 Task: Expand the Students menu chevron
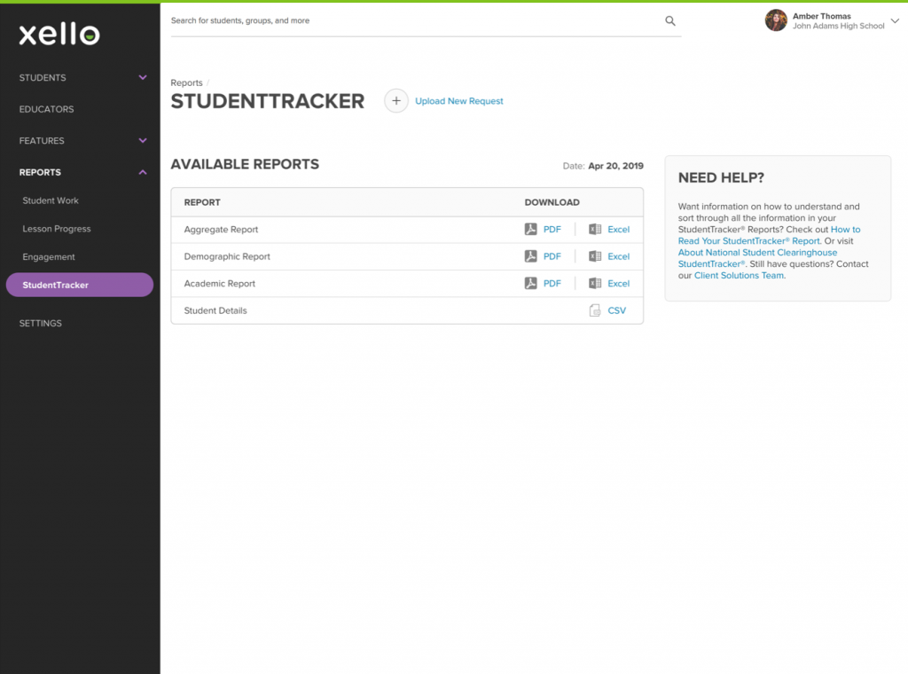(x=143, y=77)
